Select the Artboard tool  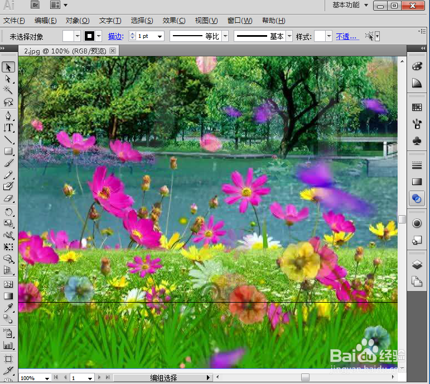pos(8,359)
